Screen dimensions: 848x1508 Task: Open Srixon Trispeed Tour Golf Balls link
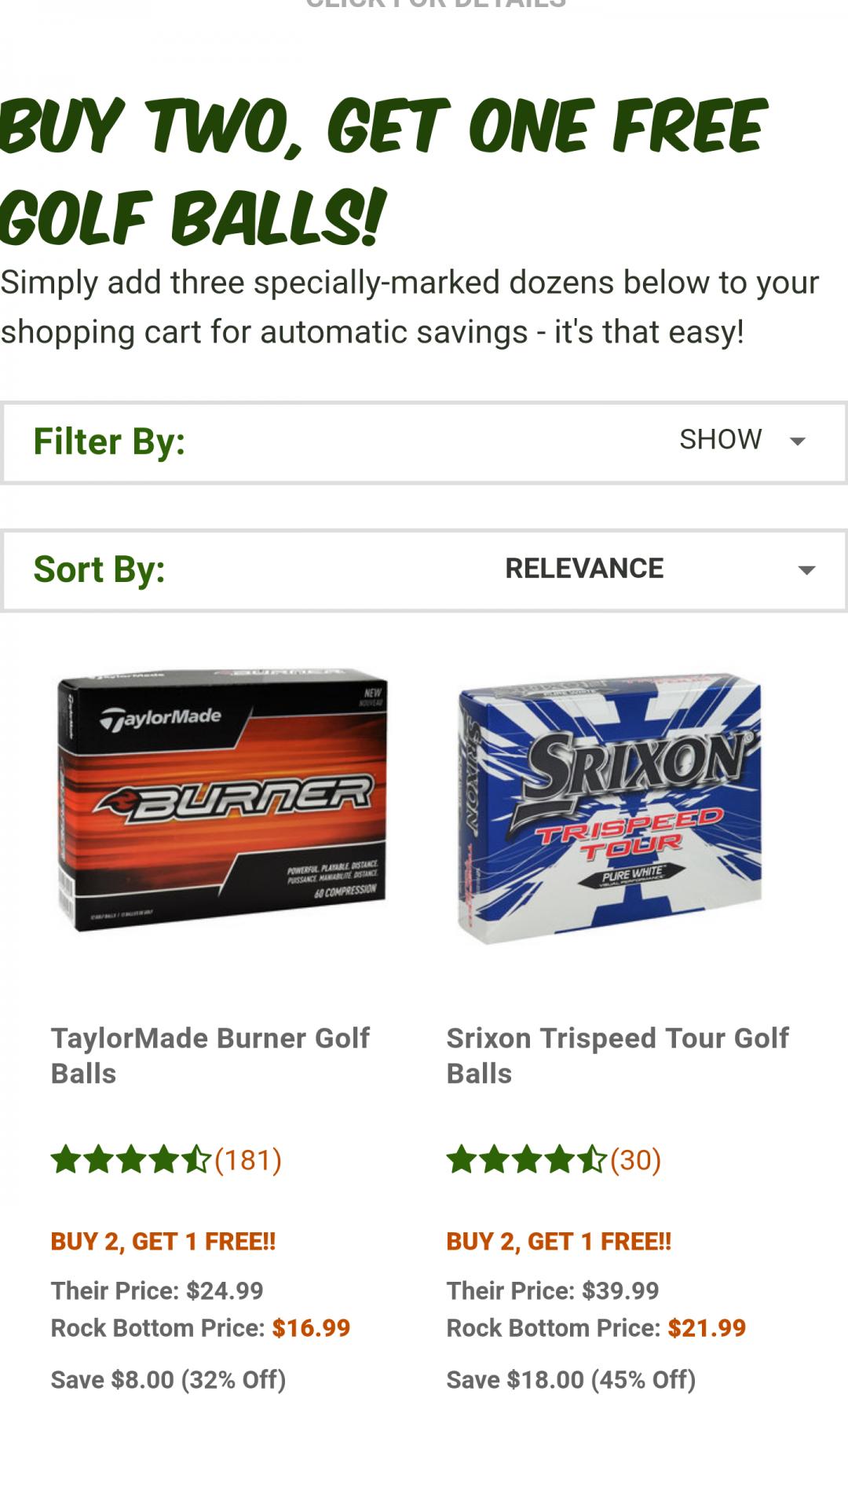617,1056
